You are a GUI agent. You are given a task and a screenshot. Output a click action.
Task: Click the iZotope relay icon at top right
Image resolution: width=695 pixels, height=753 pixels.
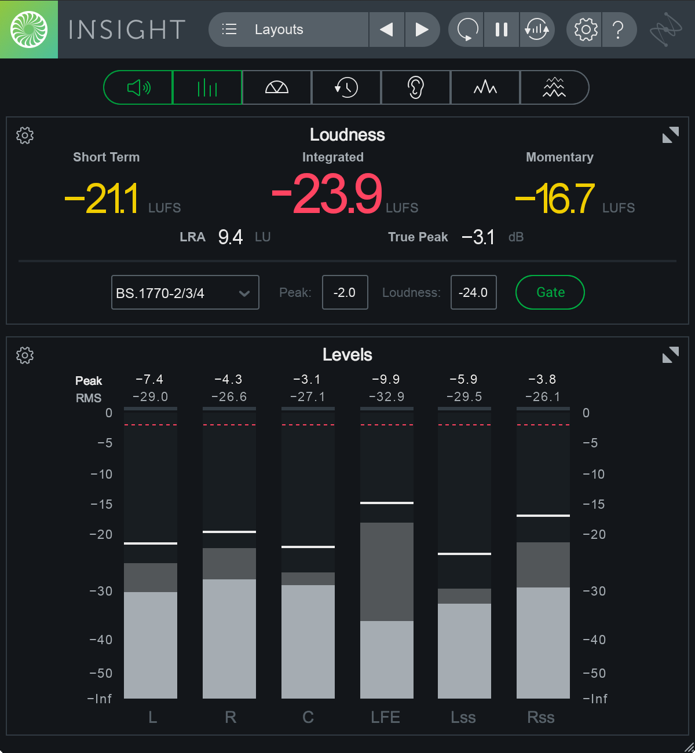(665, 29)
